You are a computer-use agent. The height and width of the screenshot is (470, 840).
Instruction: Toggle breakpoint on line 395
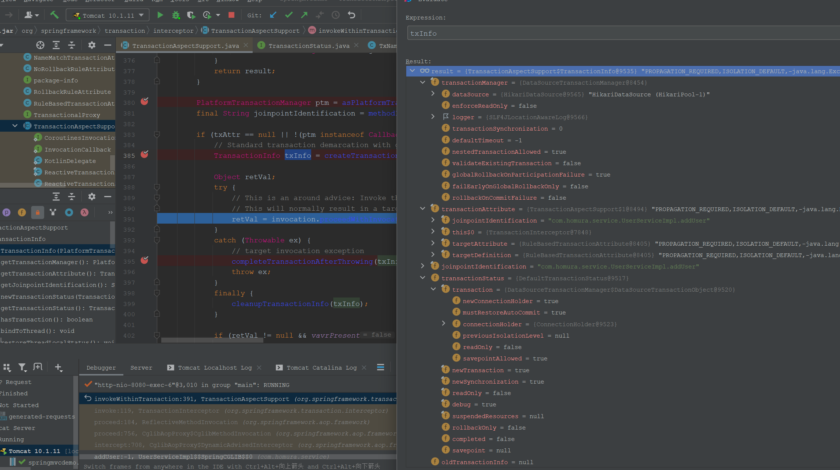(144, 260)
